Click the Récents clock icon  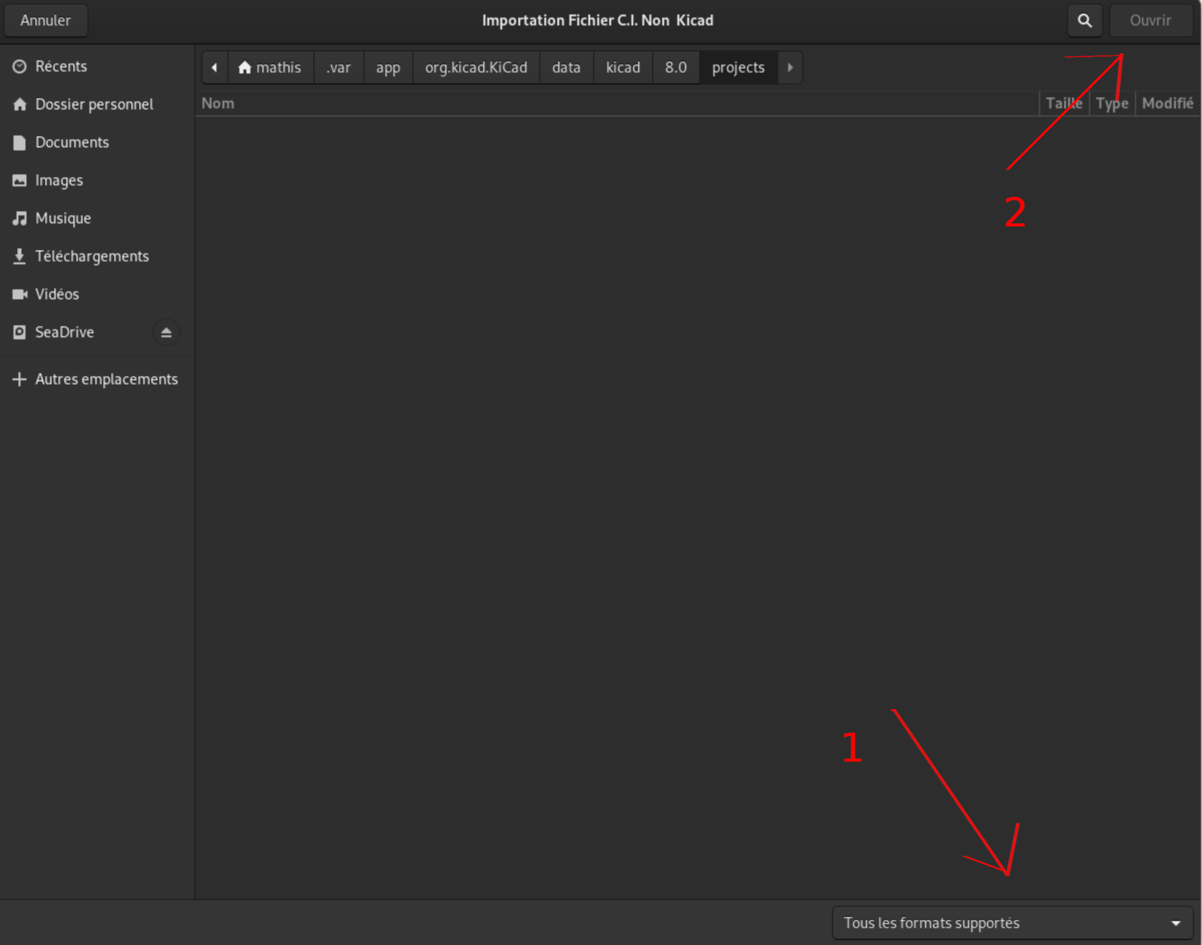pyautogui.click(x=20, y=67)
